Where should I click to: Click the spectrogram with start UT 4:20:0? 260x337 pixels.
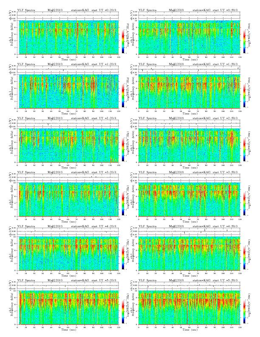pyautogui.click(x=68, y=254)
